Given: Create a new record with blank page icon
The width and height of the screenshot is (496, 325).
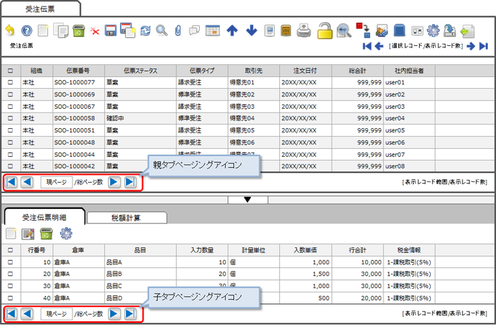Looking at the screenshot, I should pos(43,30).
